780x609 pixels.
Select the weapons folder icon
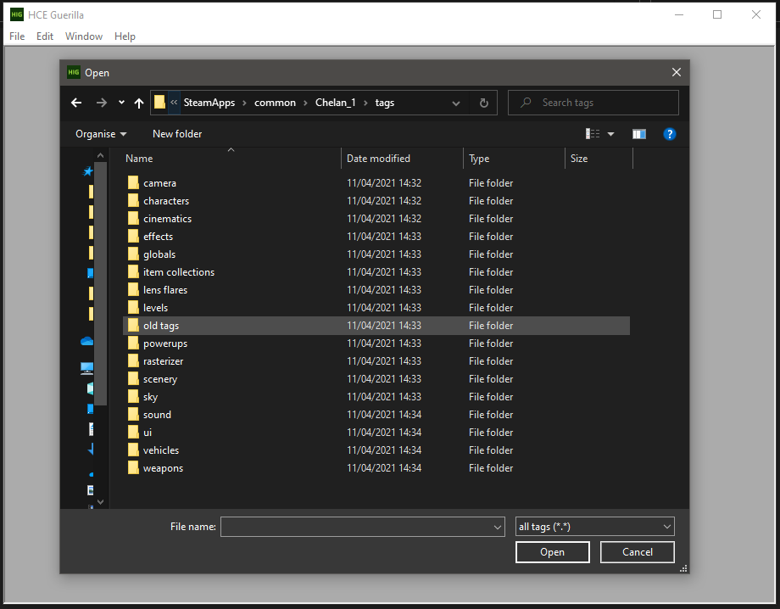coord(133,467)
